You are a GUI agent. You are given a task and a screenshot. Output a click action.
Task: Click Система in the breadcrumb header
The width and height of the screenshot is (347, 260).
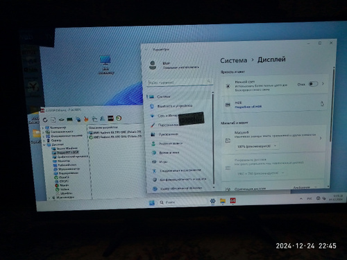pos(234,60)
